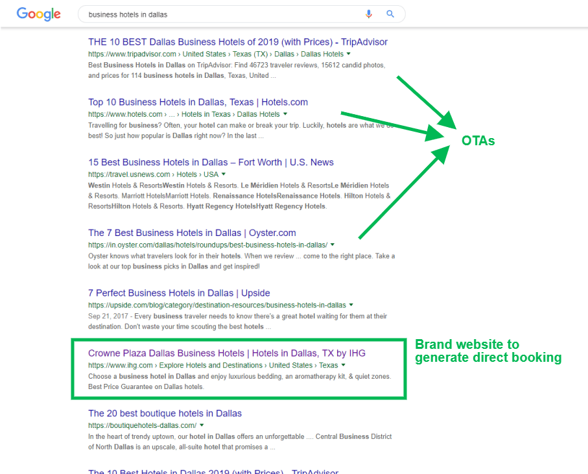Open the Oyster.com URL dropdown arrow
588x474 pixels.
pyautogui.click(x=333, y=244)
